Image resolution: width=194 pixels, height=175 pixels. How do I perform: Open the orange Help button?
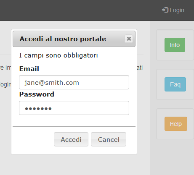click(x=176, y=124)
